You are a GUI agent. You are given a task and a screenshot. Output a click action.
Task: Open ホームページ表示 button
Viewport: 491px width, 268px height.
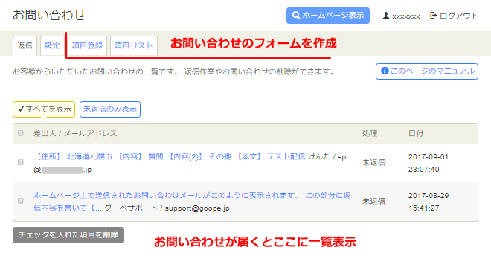point(328,16)
